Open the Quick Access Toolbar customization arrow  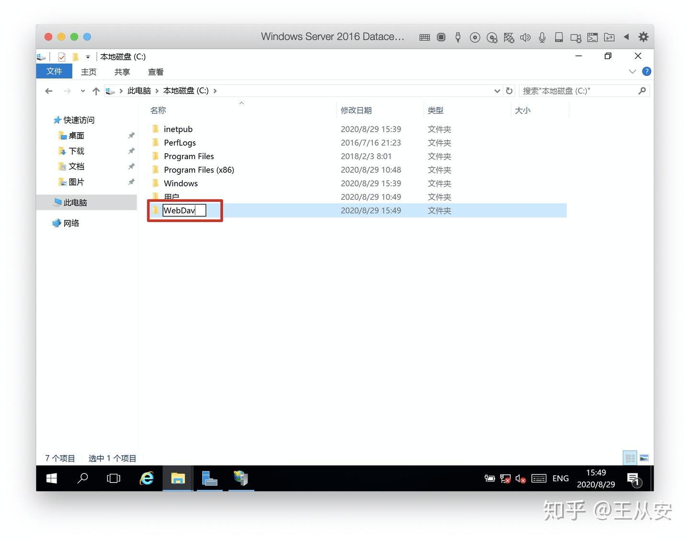[x=88, y=57]
